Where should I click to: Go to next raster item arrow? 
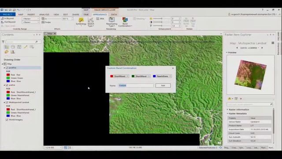pyautogui.click(x=262, y=48)
